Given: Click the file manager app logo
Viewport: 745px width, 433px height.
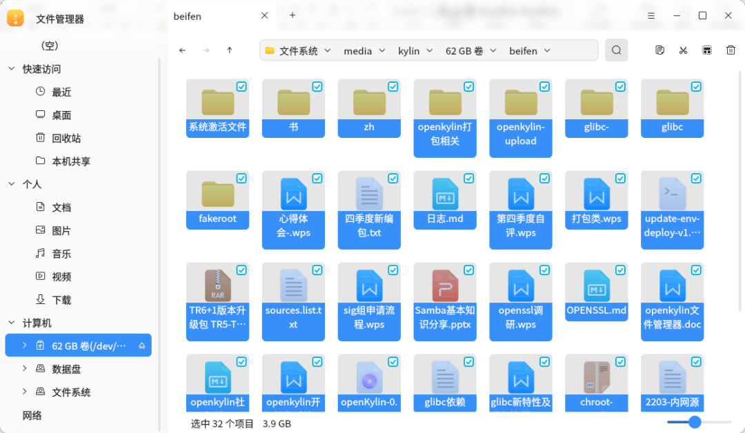Looking at the screenshot, I should coord(15,18).
